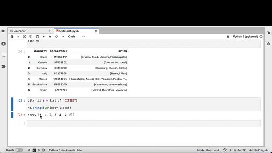Switch to the Launcher tab

(20, 31)
